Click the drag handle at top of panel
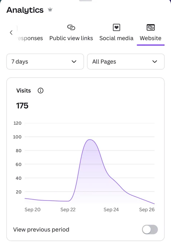This screenshot has width=171, height=243. click(85, 0)
